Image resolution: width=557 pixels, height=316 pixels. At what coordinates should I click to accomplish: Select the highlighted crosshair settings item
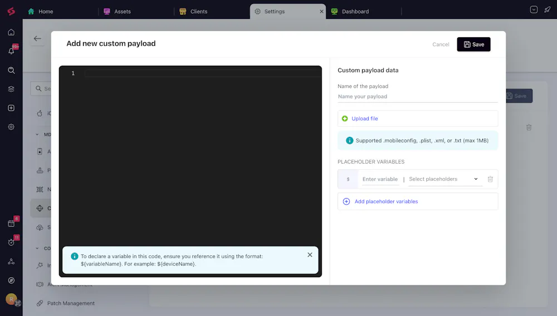[40, 208]
